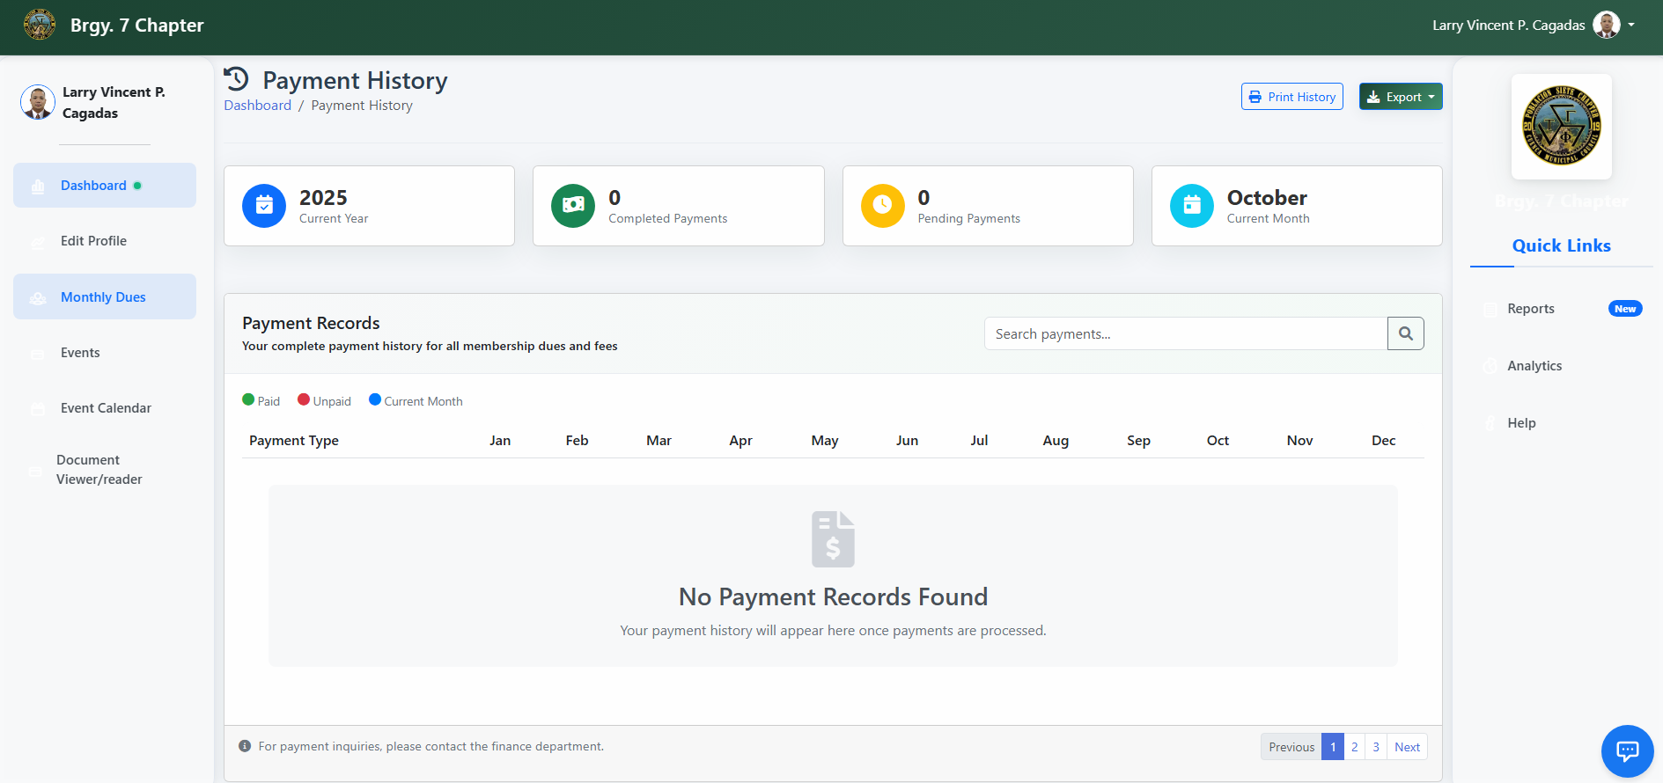The width and height of the screenshot is (1663, 783).
Task: Click the Completed Payments money icon
Action: click(x=573, y=206)
